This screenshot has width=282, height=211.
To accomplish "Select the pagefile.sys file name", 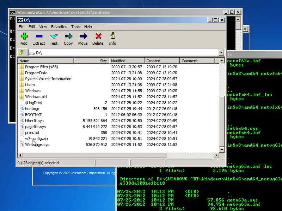I will tap(35, 127).
